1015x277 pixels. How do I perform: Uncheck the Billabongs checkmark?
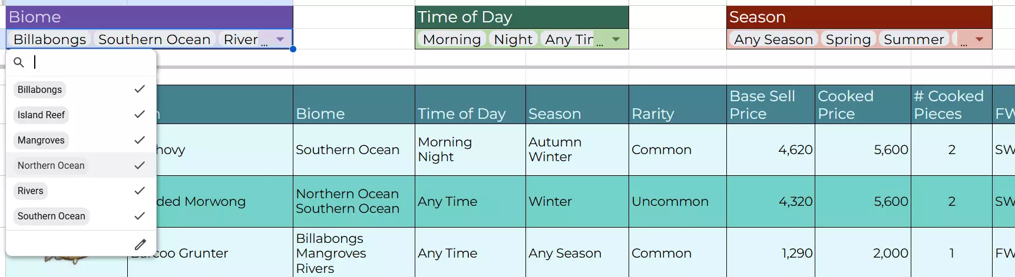(139, 89)
